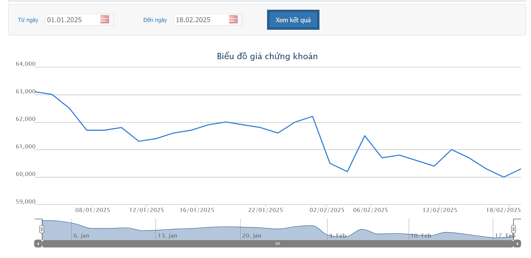The image size is (531, 258).
Task: Open the calendar picker for Đến ngày
Action: coord(233,19)
